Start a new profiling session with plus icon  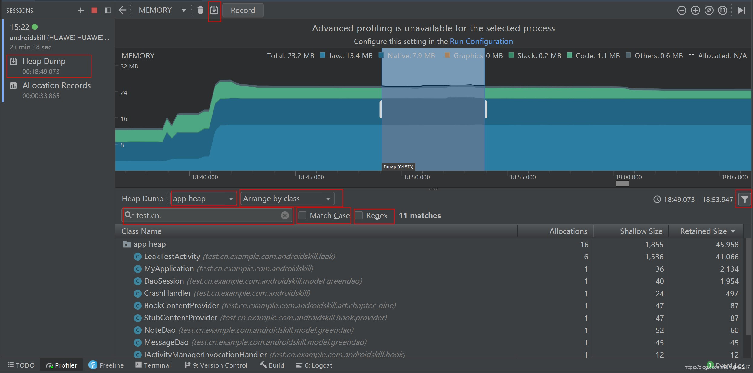[81, 10]
